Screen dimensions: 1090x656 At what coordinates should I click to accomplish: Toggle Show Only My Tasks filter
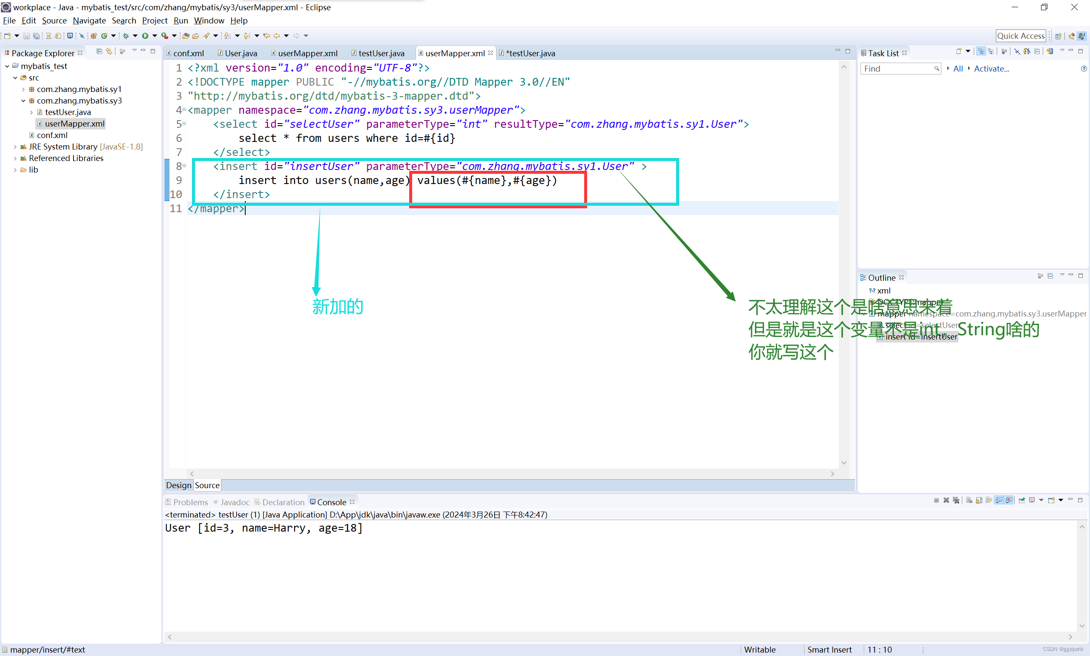tap(1027, 52)
